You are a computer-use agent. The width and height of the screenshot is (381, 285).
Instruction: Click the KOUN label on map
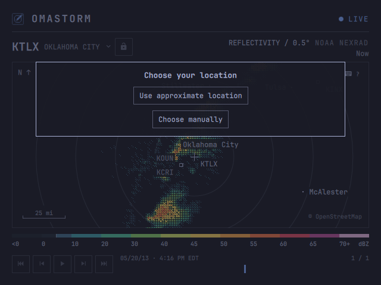pyautogui.click(x=165, y=159)
